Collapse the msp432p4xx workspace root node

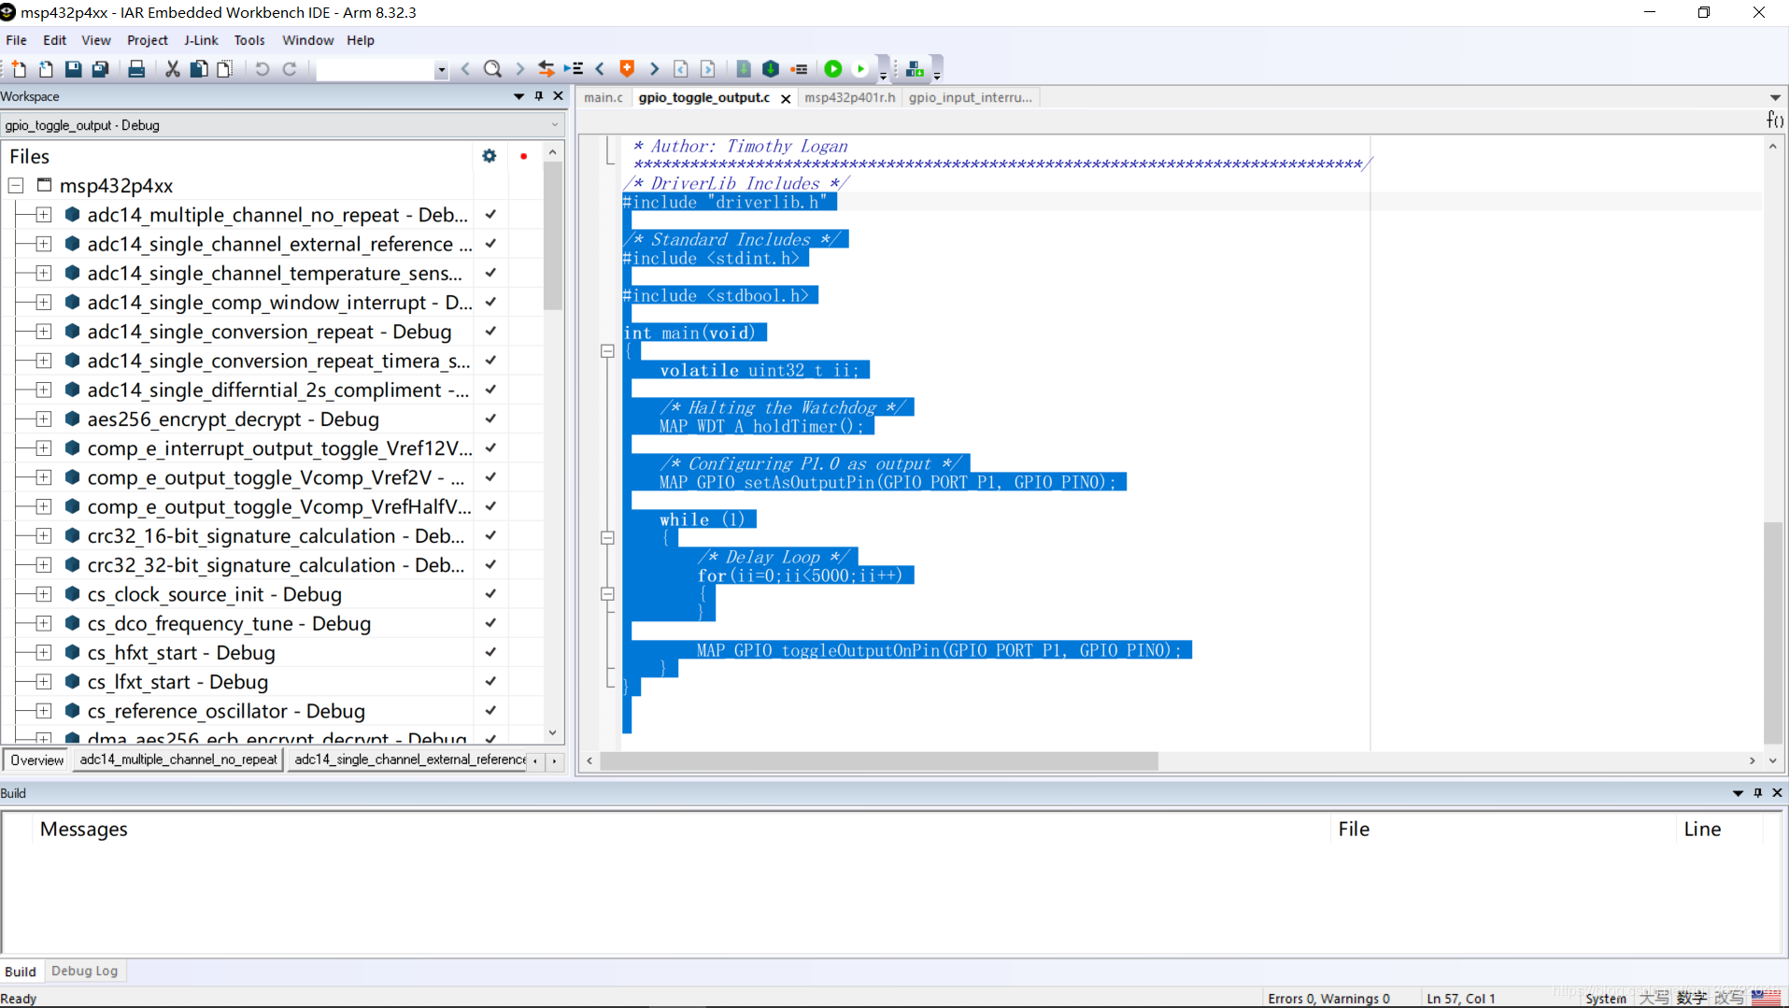tap(16, 186)
